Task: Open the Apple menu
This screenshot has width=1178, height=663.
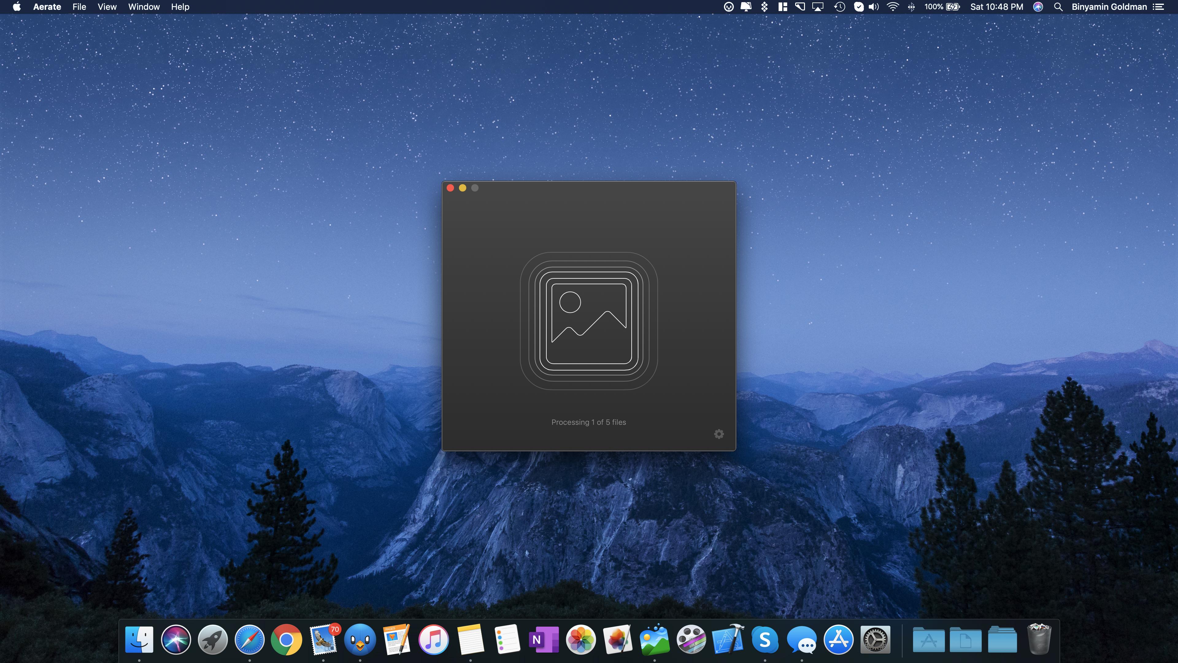Action: [17, 7]
